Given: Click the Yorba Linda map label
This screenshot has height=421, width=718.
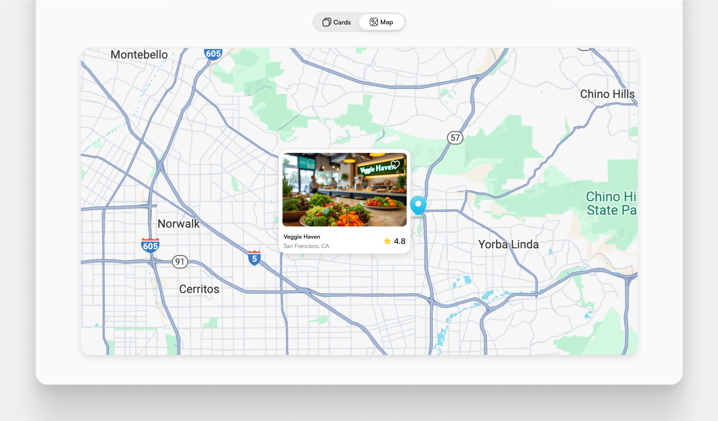Looking at the screenshot, I should pyautogui.click(x=508, y=244).
